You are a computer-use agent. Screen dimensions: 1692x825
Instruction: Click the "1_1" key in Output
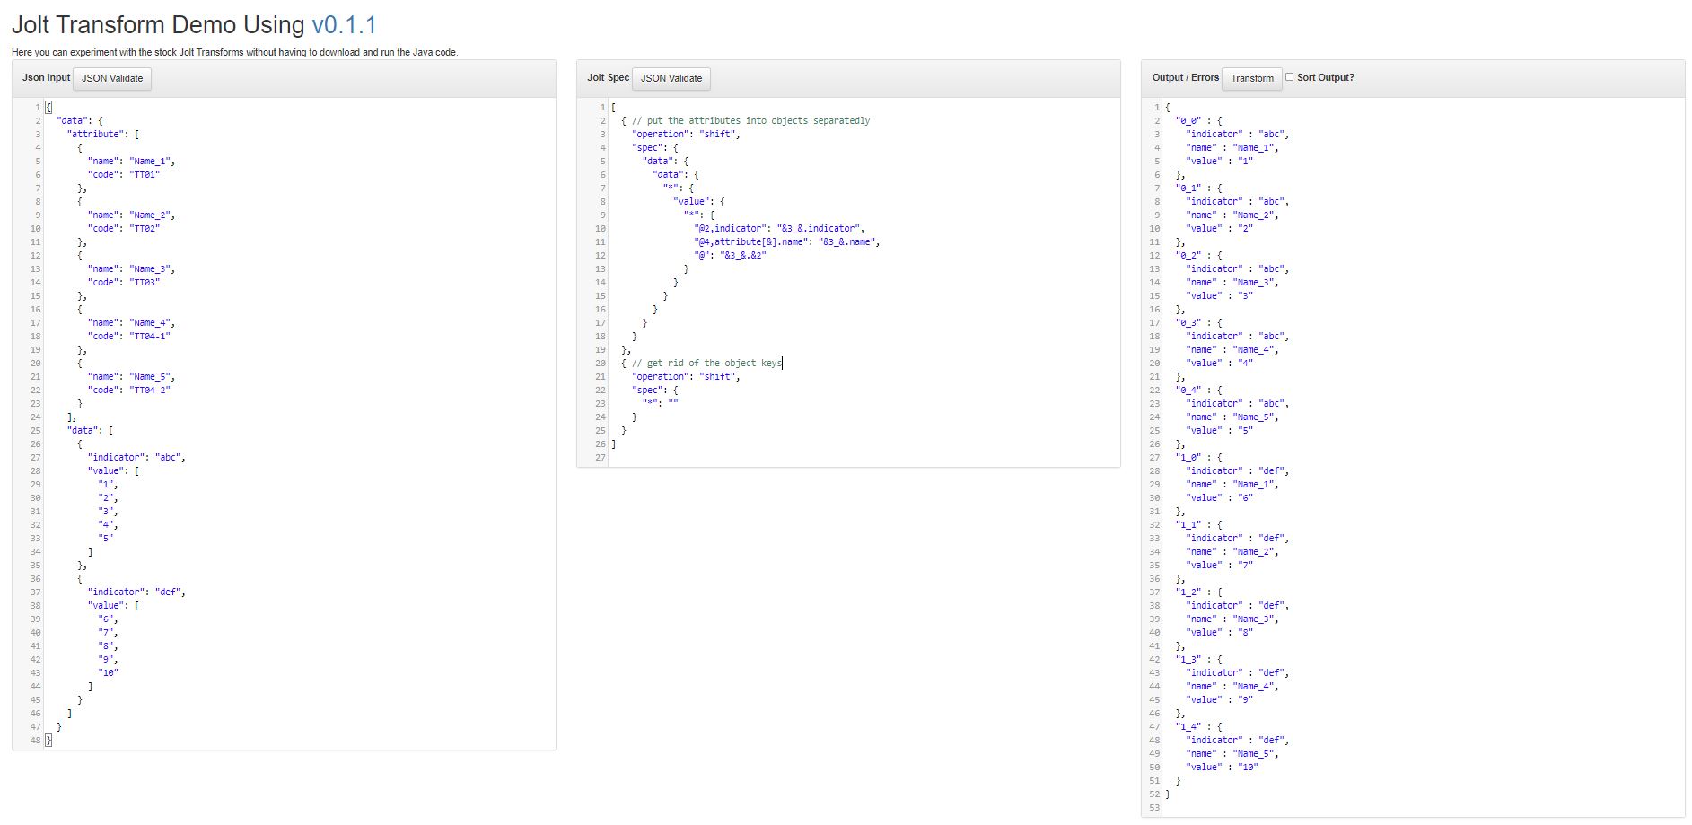pos(1188,525)
